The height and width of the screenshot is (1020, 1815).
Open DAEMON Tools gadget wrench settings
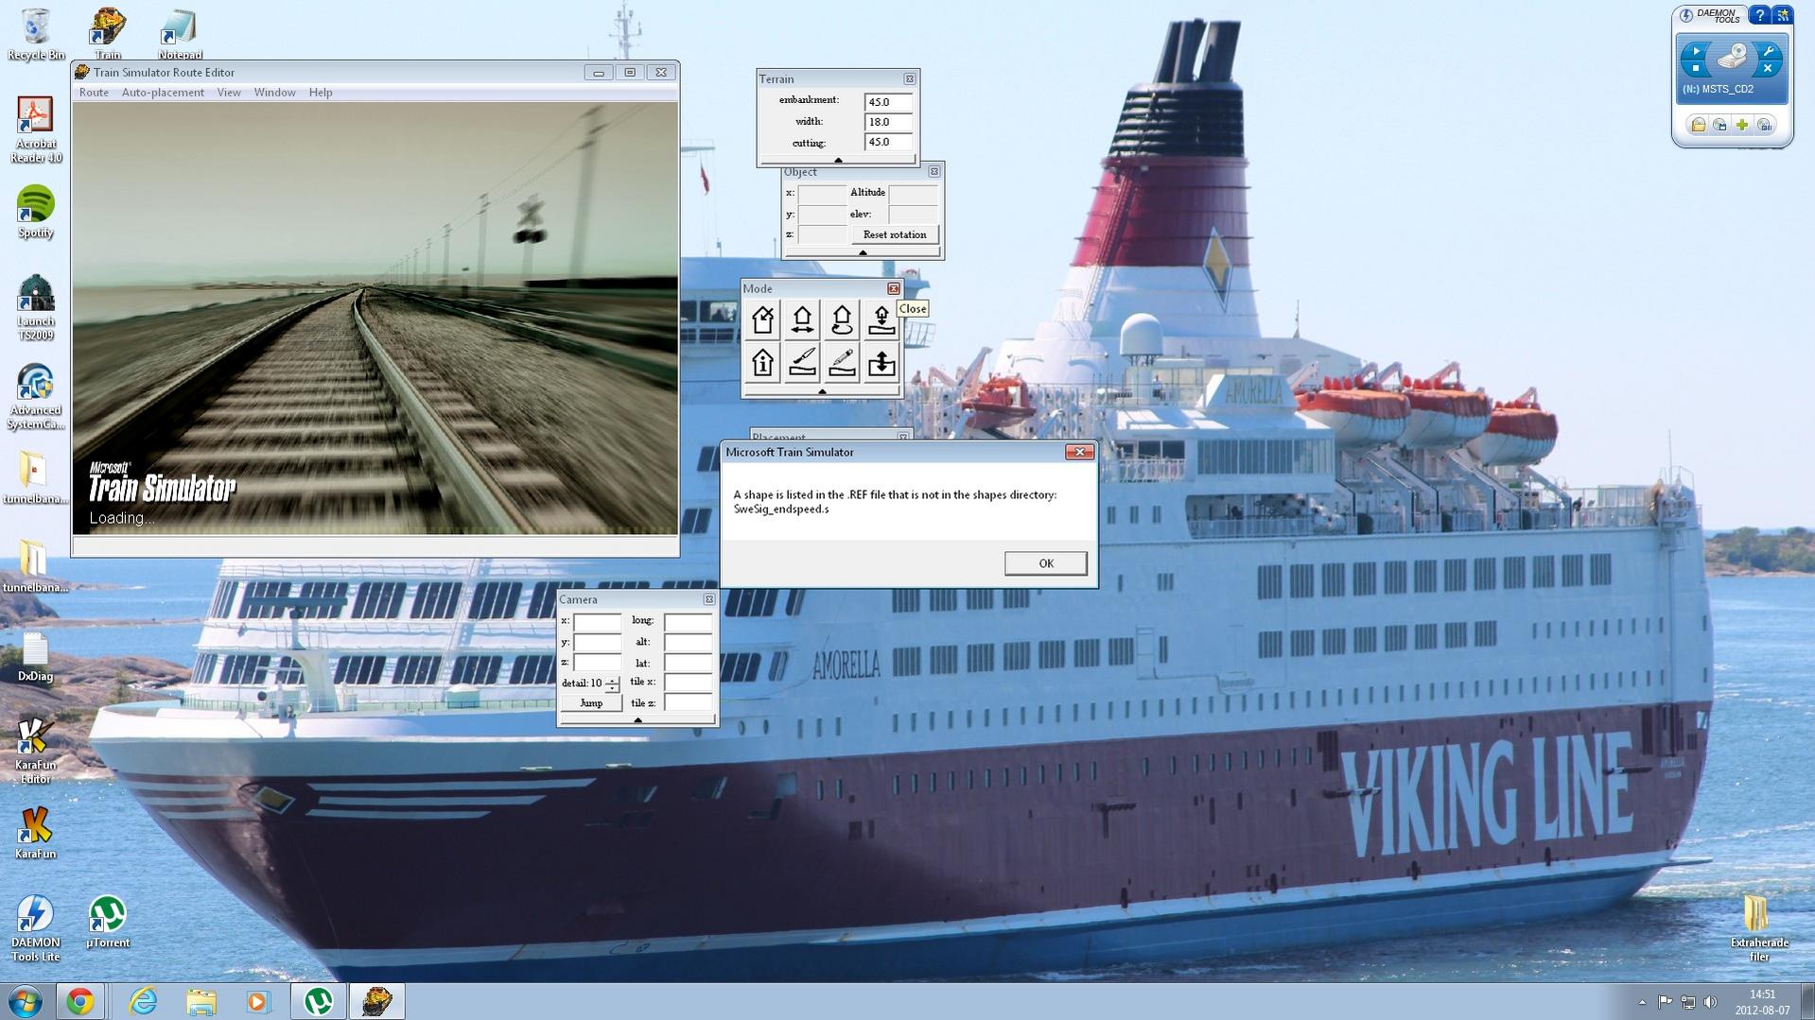tap(1768, 51)
